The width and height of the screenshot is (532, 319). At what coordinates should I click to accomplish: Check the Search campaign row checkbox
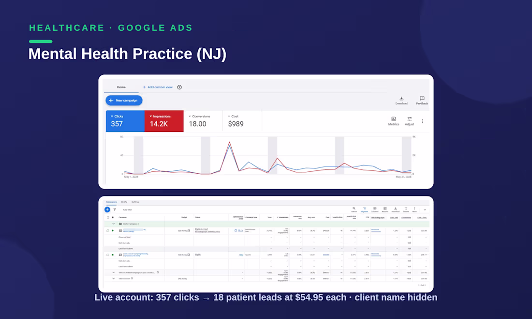click(108, 255)
